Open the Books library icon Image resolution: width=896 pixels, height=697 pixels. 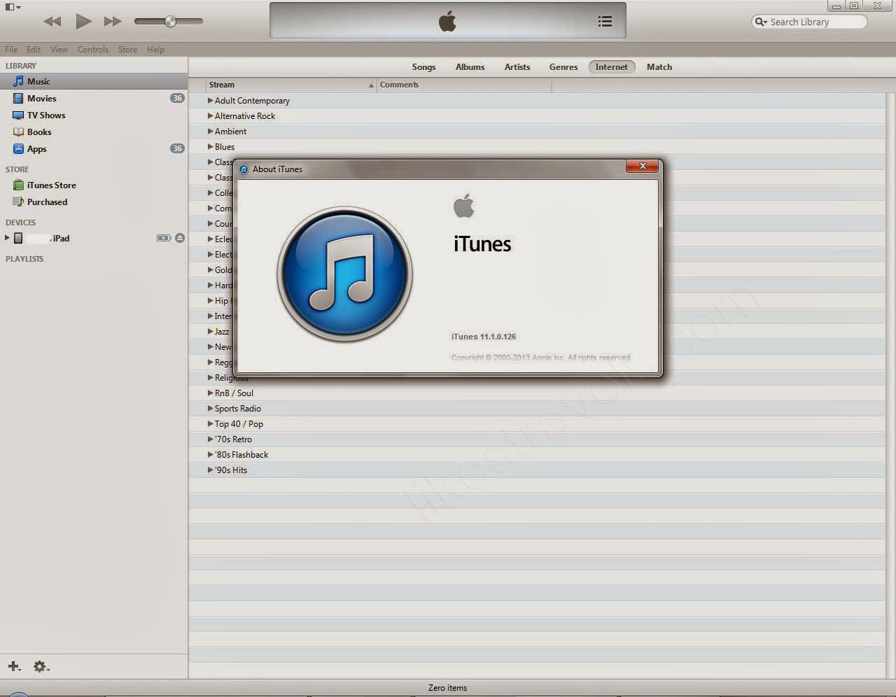(17, 132)
